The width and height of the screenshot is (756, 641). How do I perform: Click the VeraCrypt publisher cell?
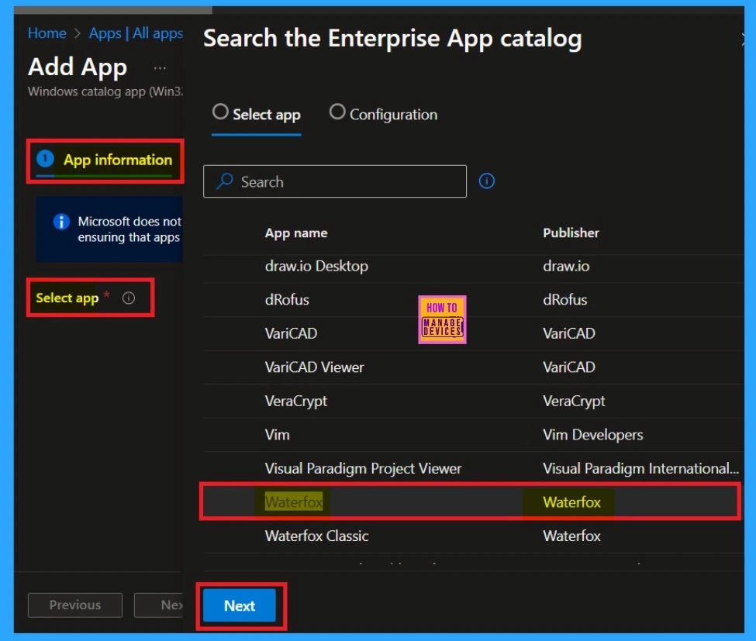coord(574,401)
